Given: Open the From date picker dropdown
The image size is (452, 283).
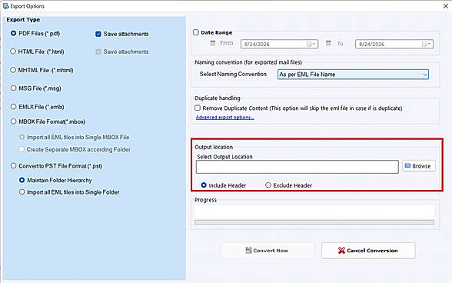Looking at the screenshot, I should tap(311, 44).
